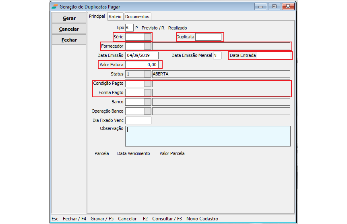This screenshot has height=224, width=347.
Task: Open the Banco lookup button
Action: pos(148,102)
